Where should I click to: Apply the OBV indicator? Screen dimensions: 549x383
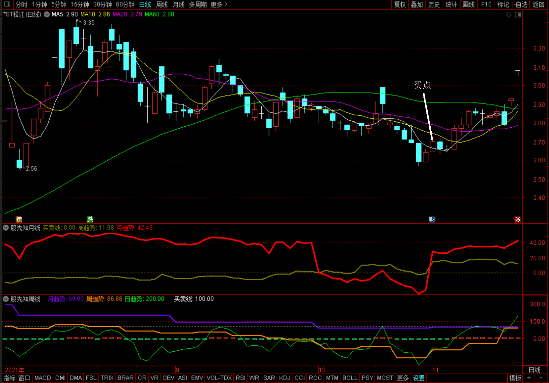(168, 378)
